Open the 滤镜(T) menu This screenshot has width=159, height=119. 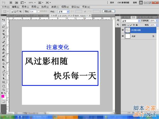coord(55,7)
